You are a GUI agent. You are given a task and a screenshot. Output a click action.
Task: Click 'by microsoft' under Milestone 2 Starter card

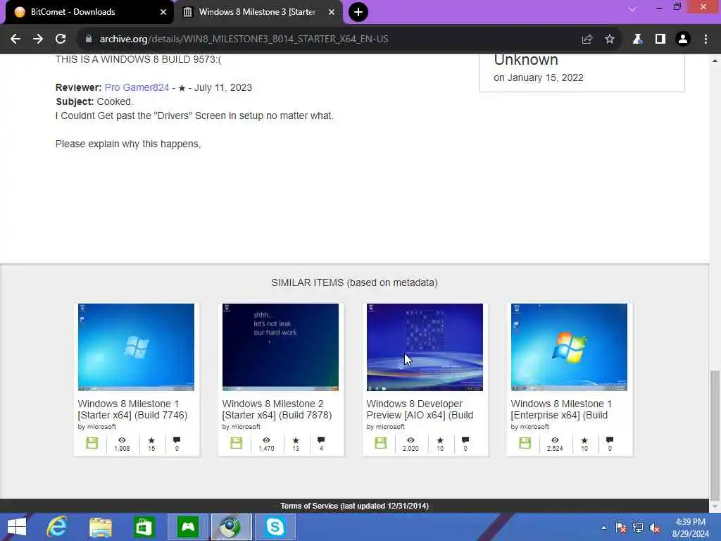tap(242, 427)
